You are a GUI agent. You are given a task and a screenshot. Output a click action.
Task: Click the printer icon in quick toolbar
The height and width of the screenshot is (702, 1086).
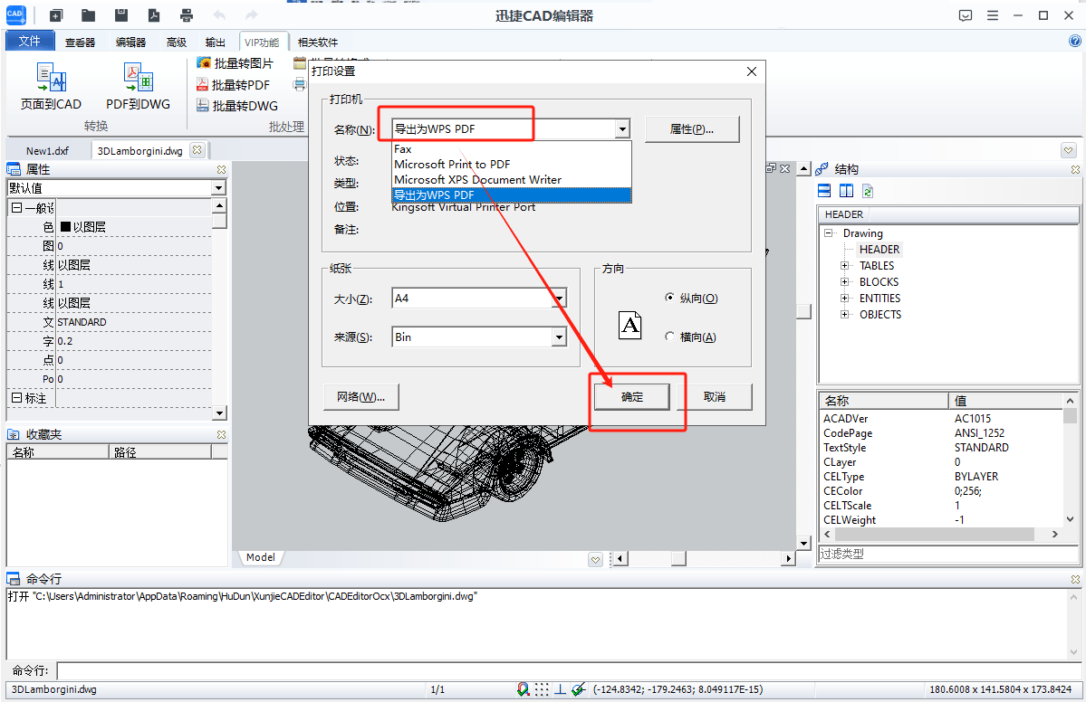(x=187, y=15)
